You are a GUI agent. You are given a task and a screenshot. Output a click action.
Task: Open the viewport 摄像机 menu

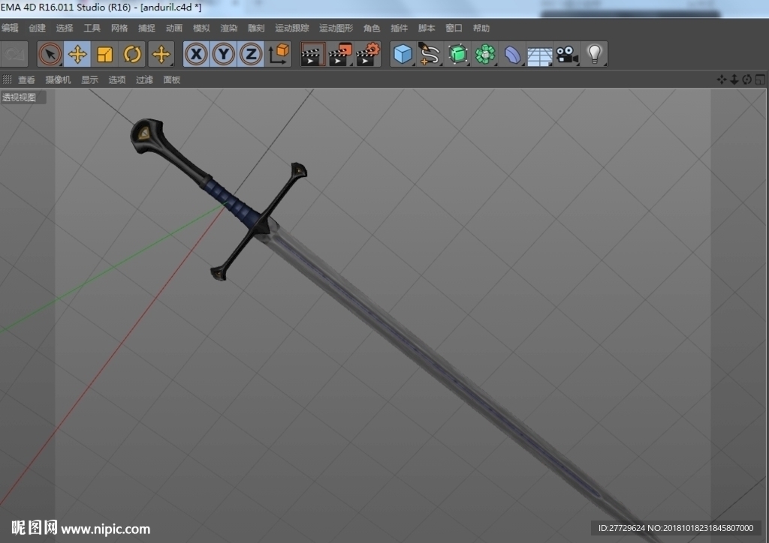[58, 79]
